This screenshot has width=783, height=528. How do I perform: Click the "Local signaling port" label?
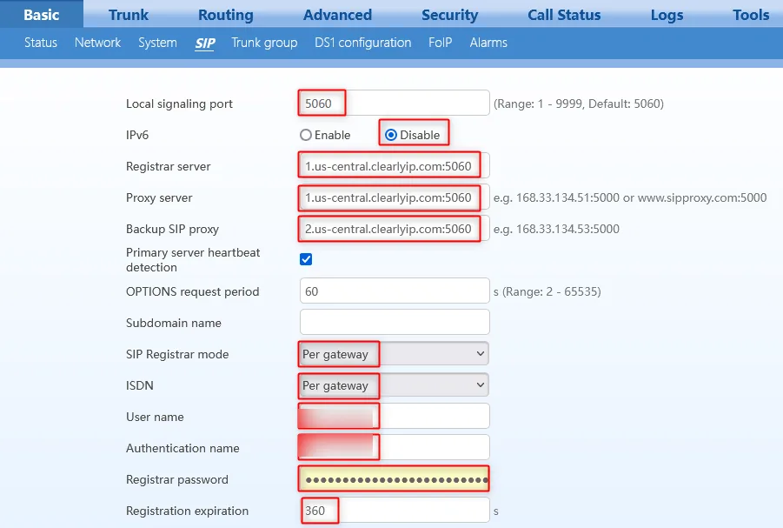179,104
